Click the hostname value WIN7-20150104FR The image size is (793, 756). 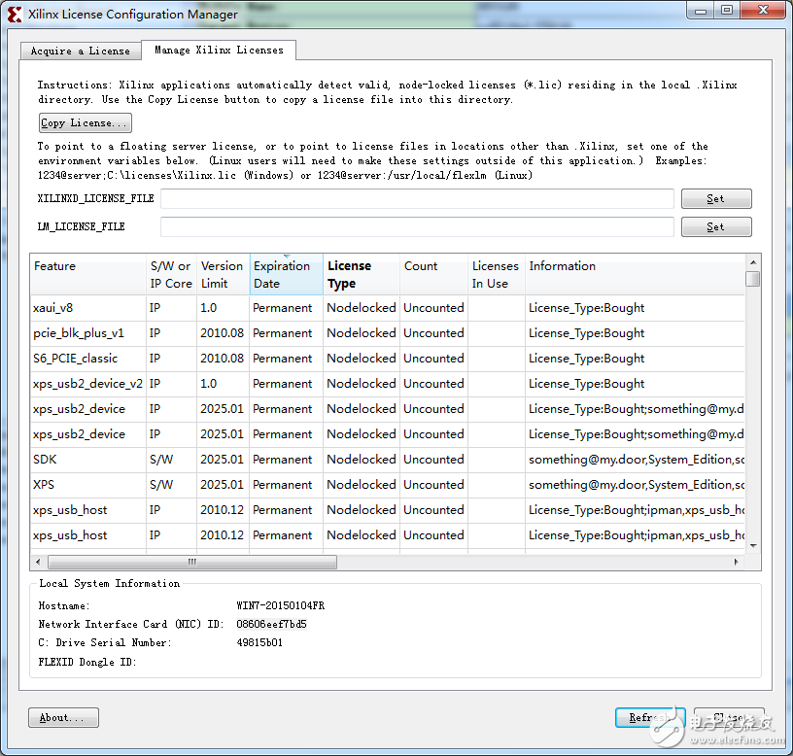pyautogui.click(x=281, y=605)
